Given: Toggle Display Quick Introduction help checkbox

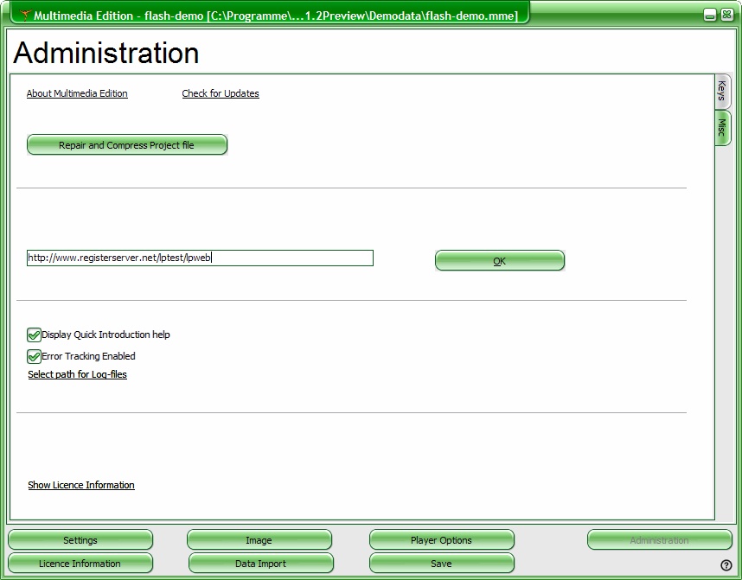Looking at the screenshot, I should coord(35,335).
